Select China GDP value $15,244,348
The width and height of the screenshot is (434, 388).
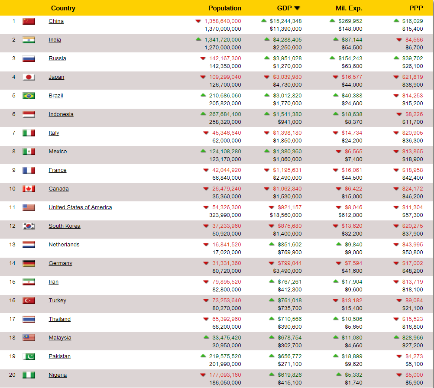(x=285, y=21)
